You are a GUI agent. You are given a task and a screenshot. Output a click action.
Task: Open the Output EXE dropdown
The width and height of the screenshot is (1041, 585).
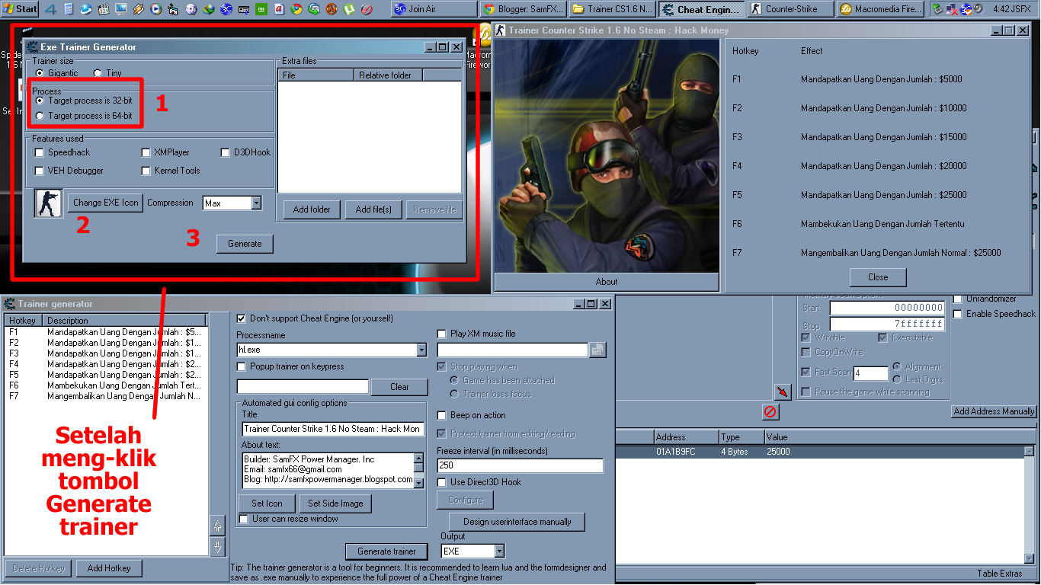(x=499, y=551)
